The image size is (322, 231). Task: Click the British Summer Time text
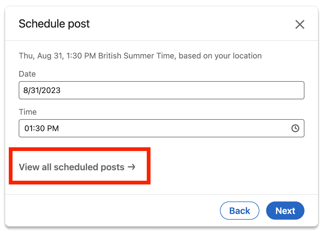point(137,56)
